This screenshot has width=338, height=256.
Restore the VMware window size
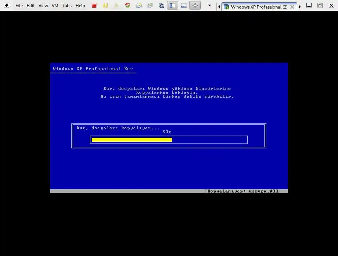[320, 5]
